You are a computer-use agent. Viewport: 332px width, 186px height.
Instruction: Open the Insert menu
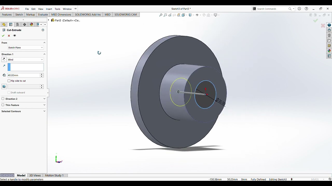pos(49,9)
